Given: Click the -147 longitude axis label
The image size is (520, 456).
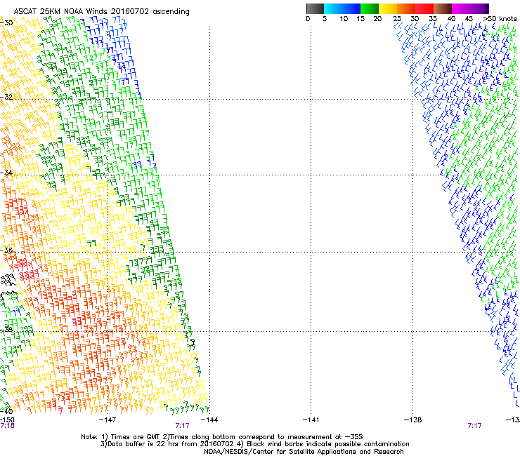Looking at the screenshot, I should pos(108,420).
